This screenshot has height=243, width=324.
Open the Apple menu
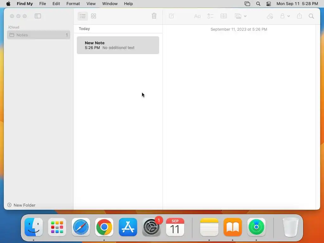coord(9,4)
